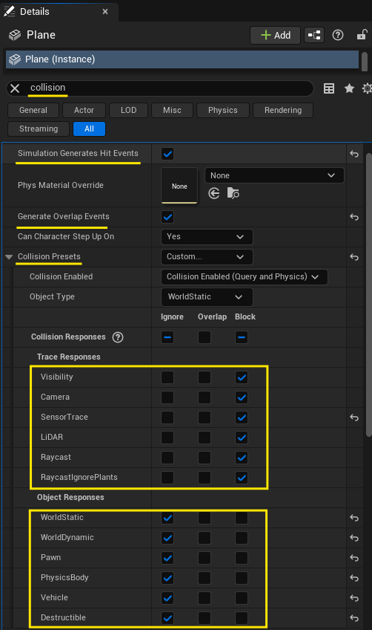This screenshot has width=372, height=630.
Task: Click the Add component button
Action: (x=276, y=36)
